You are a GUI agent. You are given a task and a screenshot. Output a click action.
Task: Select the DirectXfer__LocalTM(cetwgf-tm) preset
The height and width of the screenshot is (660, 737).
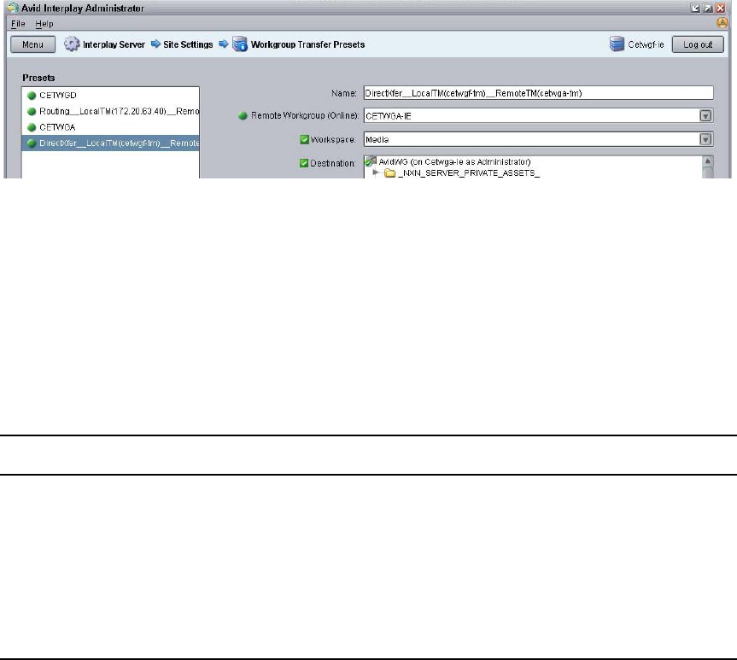tap(110, 143)
